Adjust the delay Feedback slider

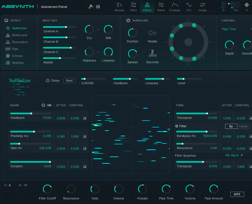click(x=125, y=79)
